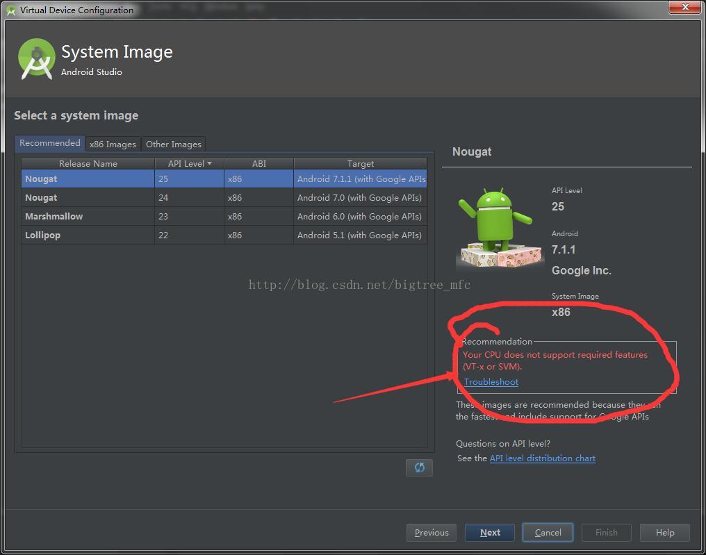Close the Virtual Device Configuration window
The width and height of the screenshot is (706, 555).
685,7
